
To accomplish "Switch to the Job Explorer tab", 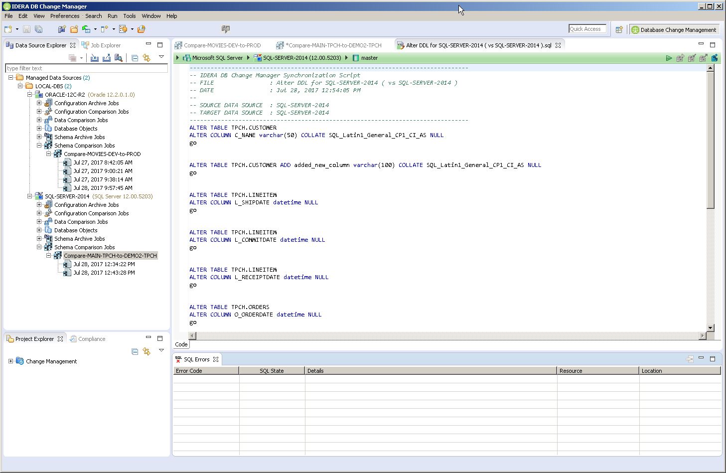I will point(101,45).
